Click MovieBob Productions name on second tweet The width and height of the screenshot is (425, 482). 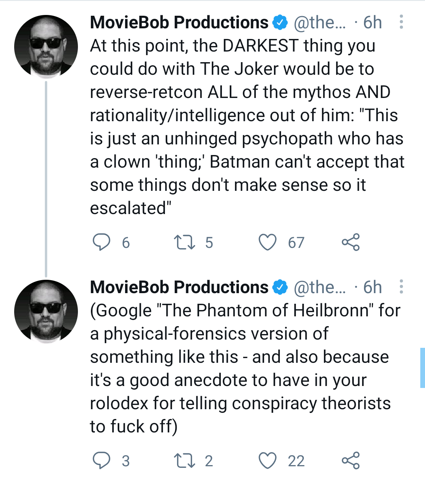[x=179, y=287]
